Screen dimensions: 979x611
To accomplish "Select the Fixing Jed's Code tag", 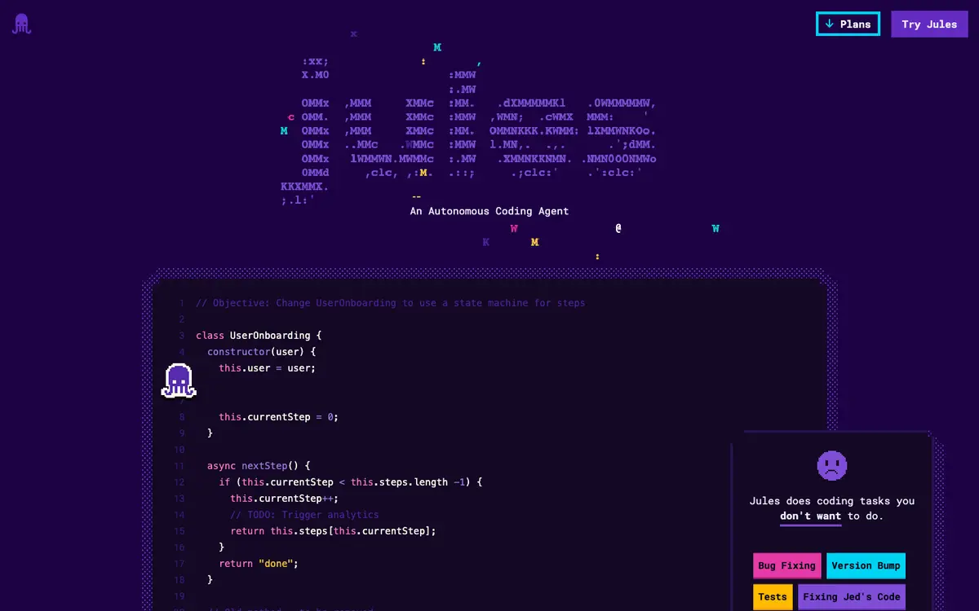I will pos(852,597).
